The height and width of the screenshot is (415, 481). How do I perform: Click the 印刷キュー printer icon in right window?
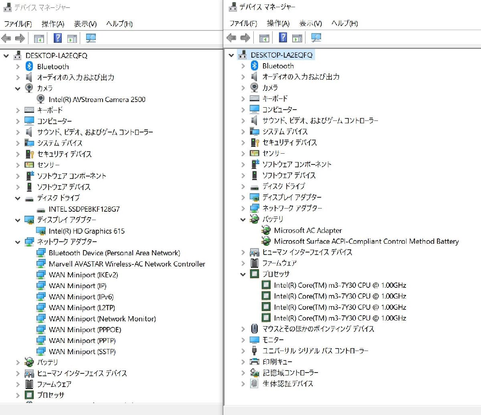255,361
